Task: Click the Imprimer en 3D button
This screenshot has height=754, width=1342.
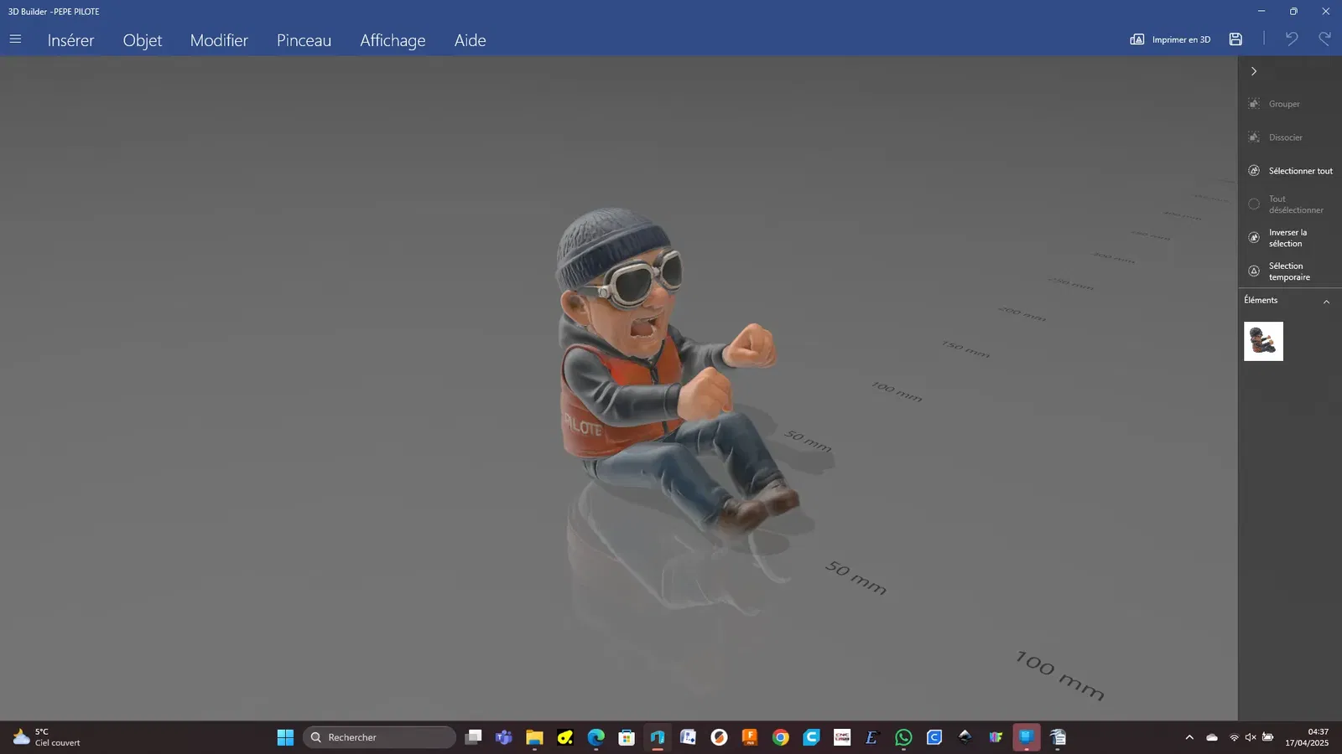Action: coord(1170,39)
